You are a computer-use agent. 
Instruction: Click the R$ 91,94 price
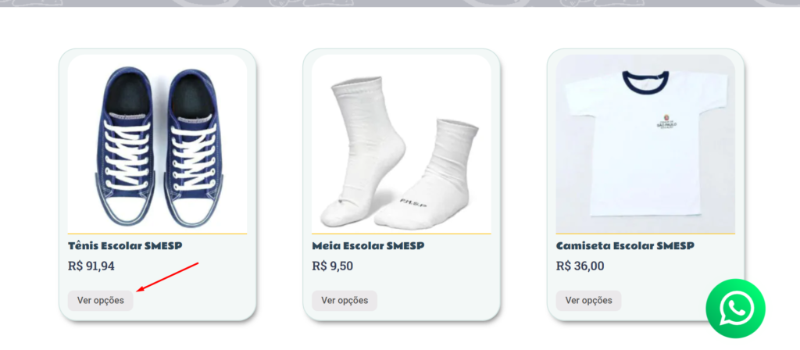pos(91,266)
